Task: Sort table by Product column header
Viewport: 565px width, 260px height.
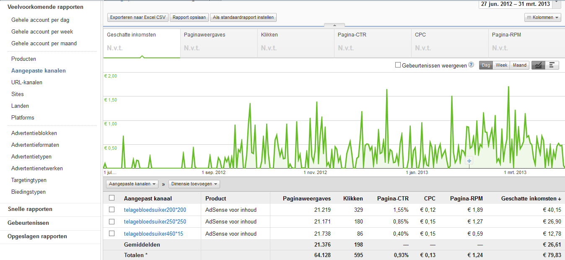Action: coord(216,198)
